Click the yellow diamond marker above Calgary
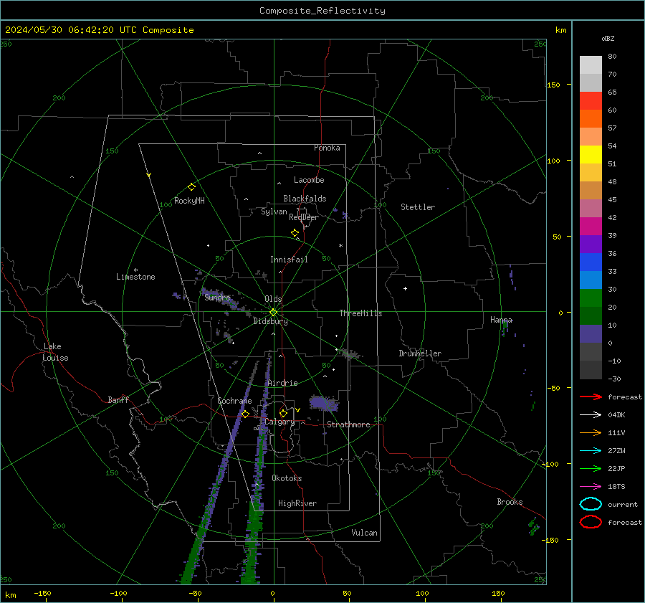The height and width of the screenshot is (603, 645). [x=283, y=413]
